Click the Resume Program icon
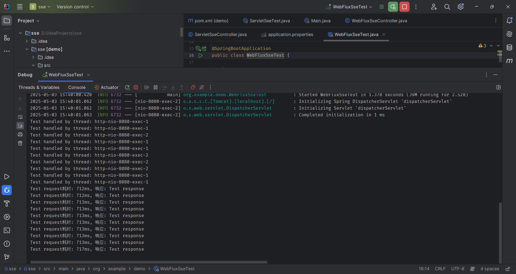Screen dimensions: 516x274 146,87
